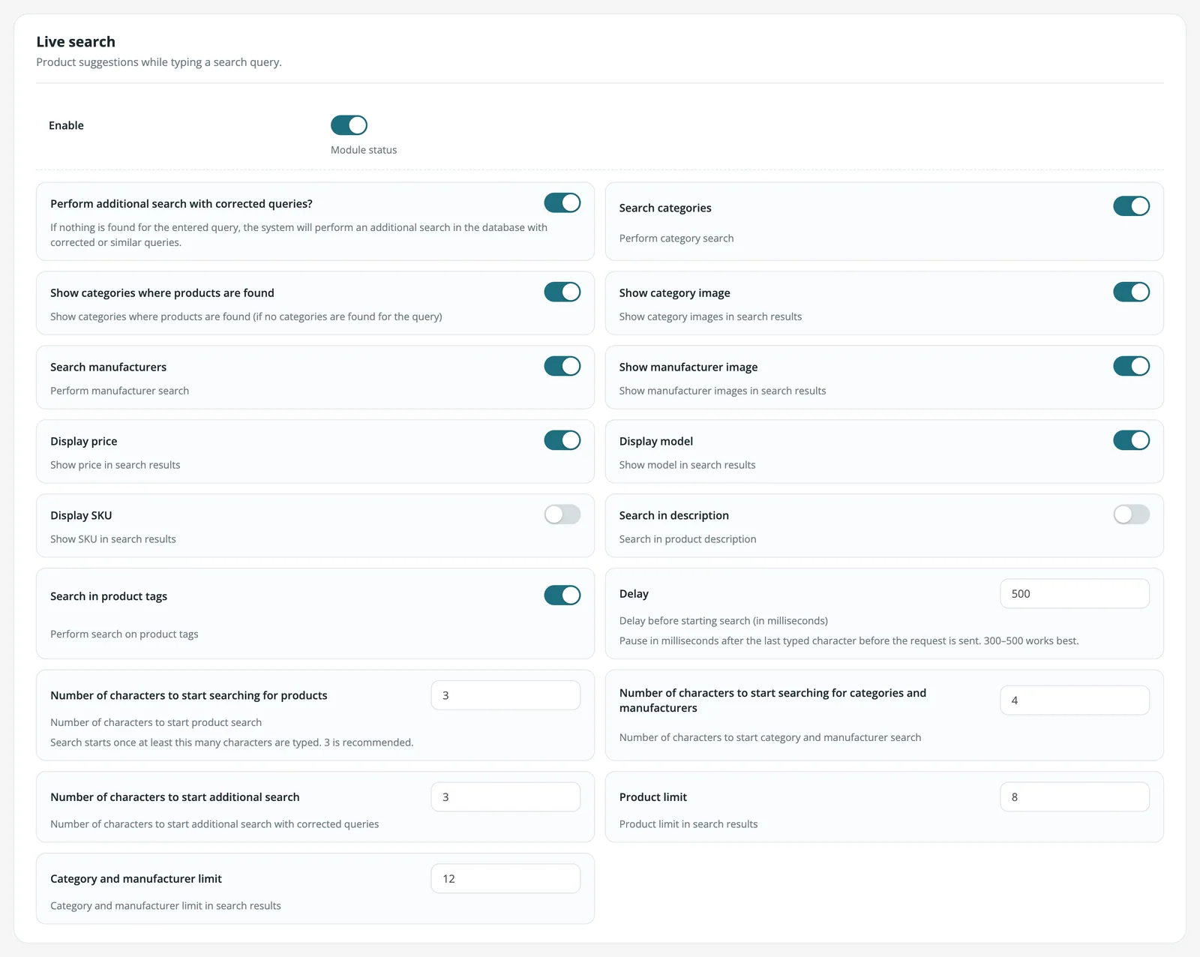This screenshot has width=1200, height=957.
Task: Edit the Product limit field
Action: tap(1075, 797)
